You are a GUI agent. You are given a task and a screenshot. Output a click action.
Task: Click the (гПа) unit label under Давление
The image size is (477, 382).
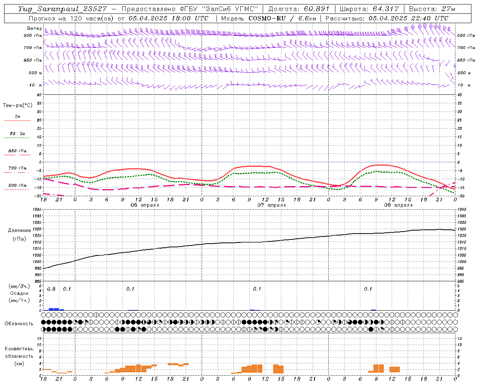click(19, 239)
